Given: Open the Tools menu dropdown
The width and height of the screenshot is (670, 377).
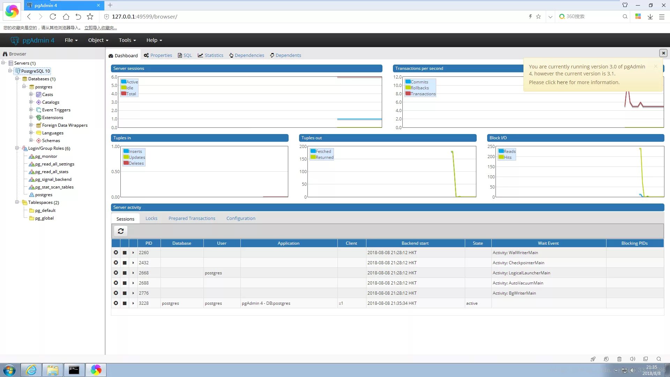Looking at the screenshot, I should (127, 40).
